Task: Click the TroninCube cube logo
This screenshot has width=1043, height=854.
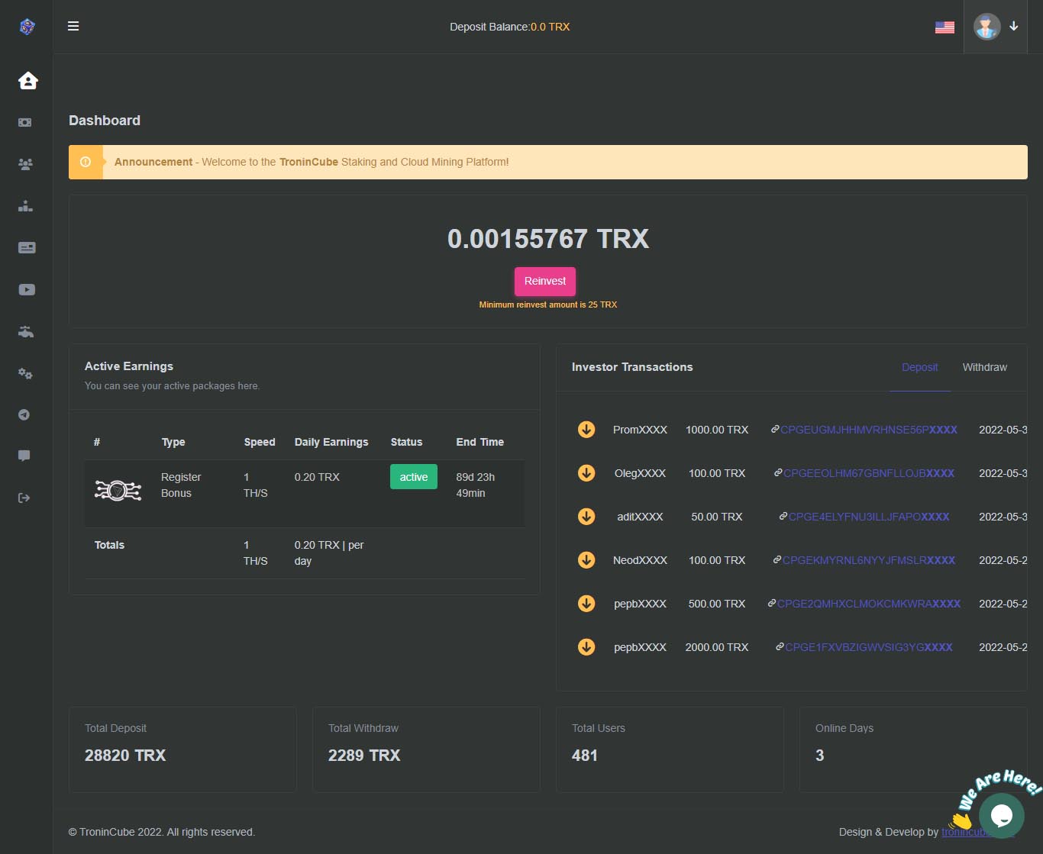Action: pyautogui.click(x=27, y=27)
